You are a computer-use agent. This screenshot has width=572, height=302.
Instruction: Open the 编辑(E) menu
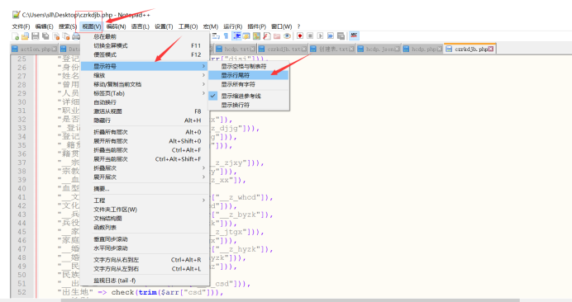click(x=44, y=26)
